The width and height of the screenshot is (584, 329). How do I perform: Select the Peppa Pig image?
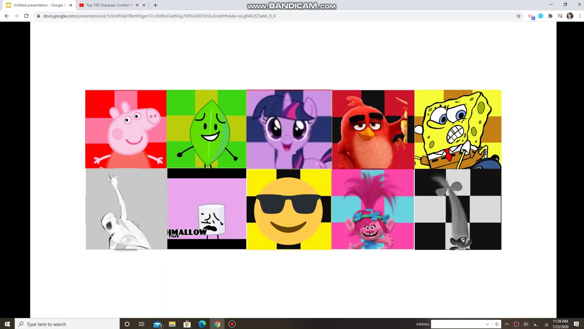tap(126, 129)
